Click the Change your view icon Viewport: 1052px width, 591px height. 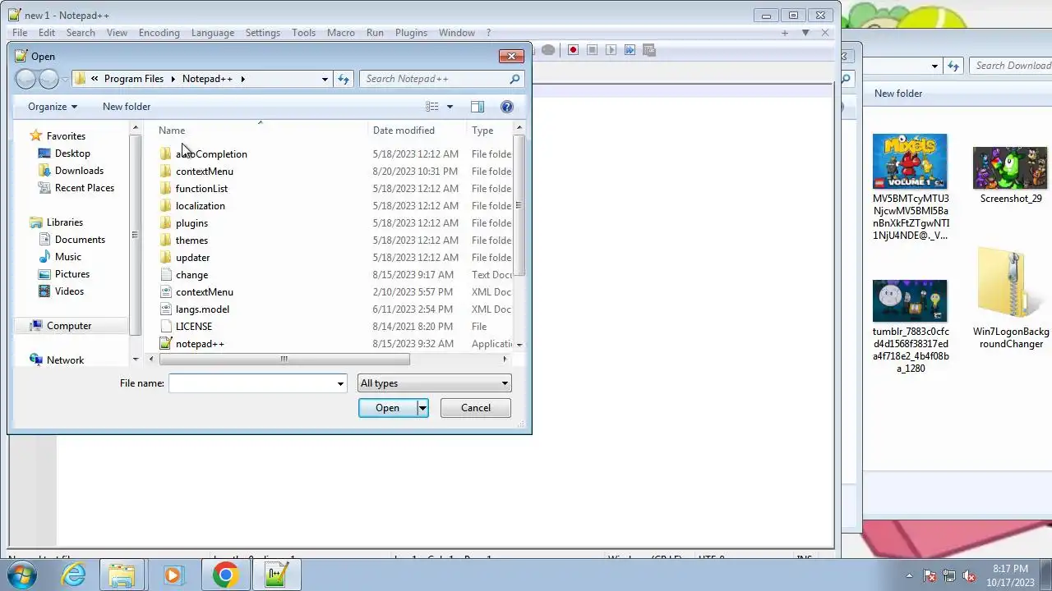tap(432, 107)
